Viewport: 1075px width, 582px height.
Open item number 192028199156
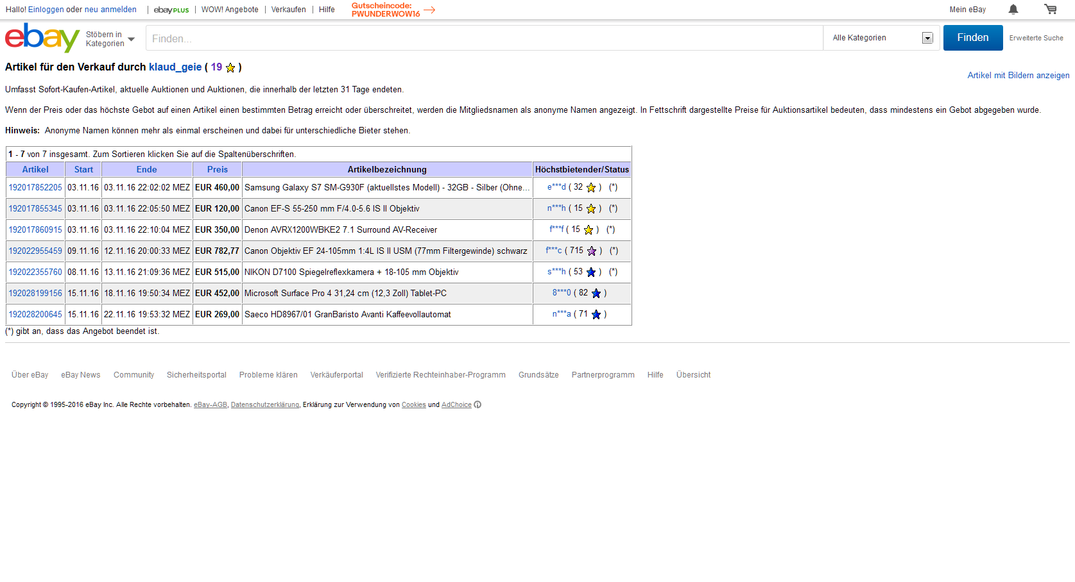[35, 294]
